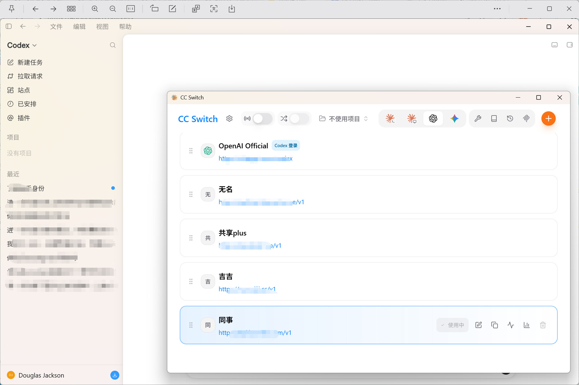Image resolution: width=579 pixels, height=385 pixels.
Task: Open the 编辑 menu
Action: pos(79,27)
